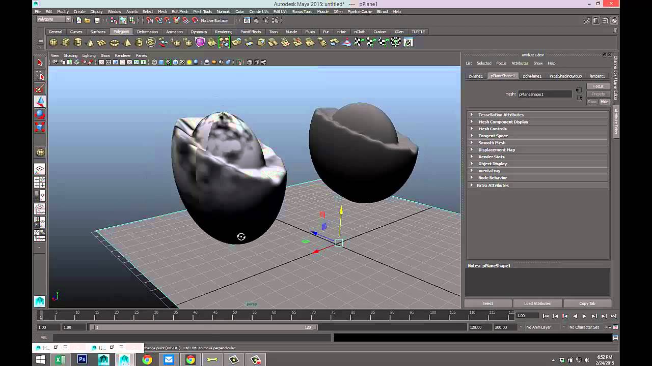
Task: Expand the Tangent Space section
Action: (537, 136)
